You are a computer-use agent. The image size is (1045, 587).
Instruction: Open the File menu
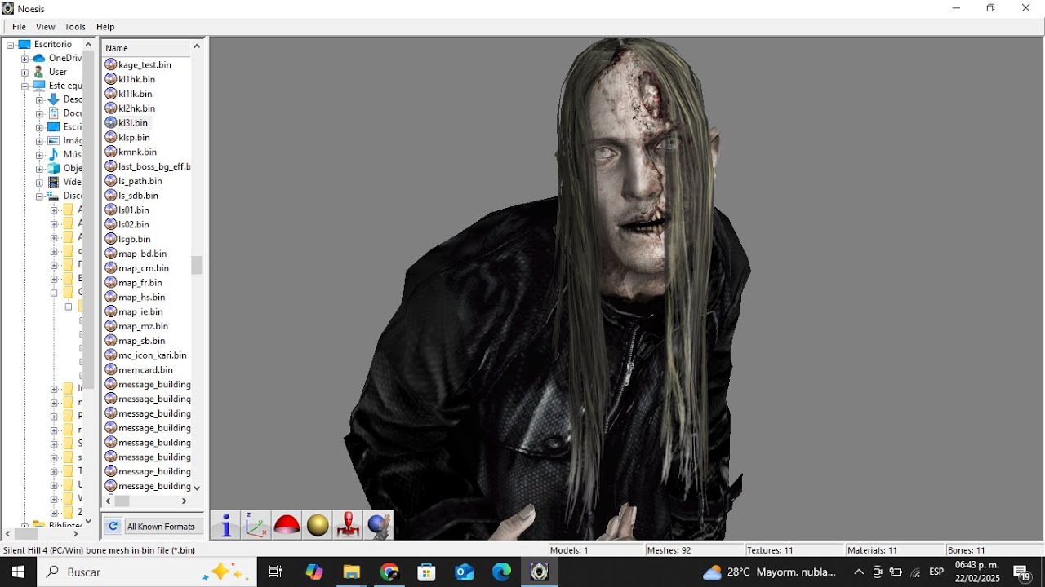tap(19, 27)
